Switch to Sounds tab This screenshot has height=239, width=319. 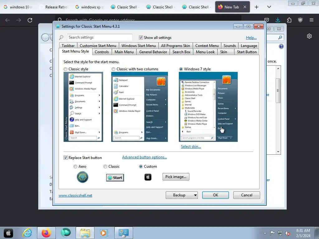pyautogui.click(x=230, y=46)
